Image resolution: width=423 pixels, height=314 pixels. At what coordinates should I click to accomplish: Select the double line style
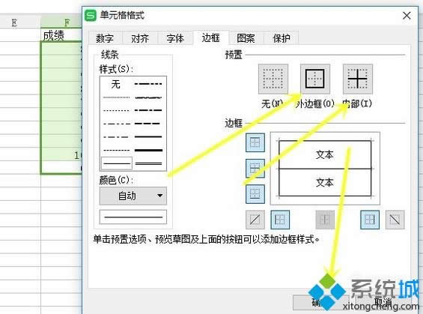coord(148,163)
